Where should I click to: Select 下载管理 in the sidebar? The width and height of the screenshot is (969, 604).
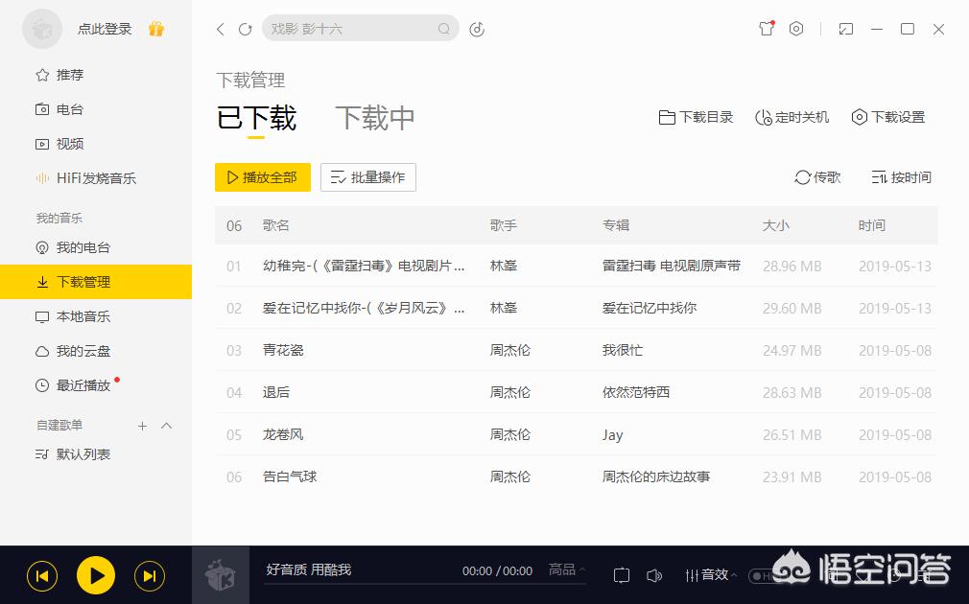pos(96,282)
